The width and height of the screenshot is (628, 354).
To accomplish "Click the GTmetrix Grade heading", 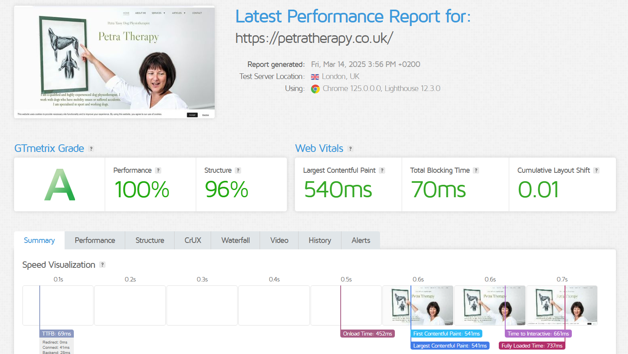I will [49, 148].
